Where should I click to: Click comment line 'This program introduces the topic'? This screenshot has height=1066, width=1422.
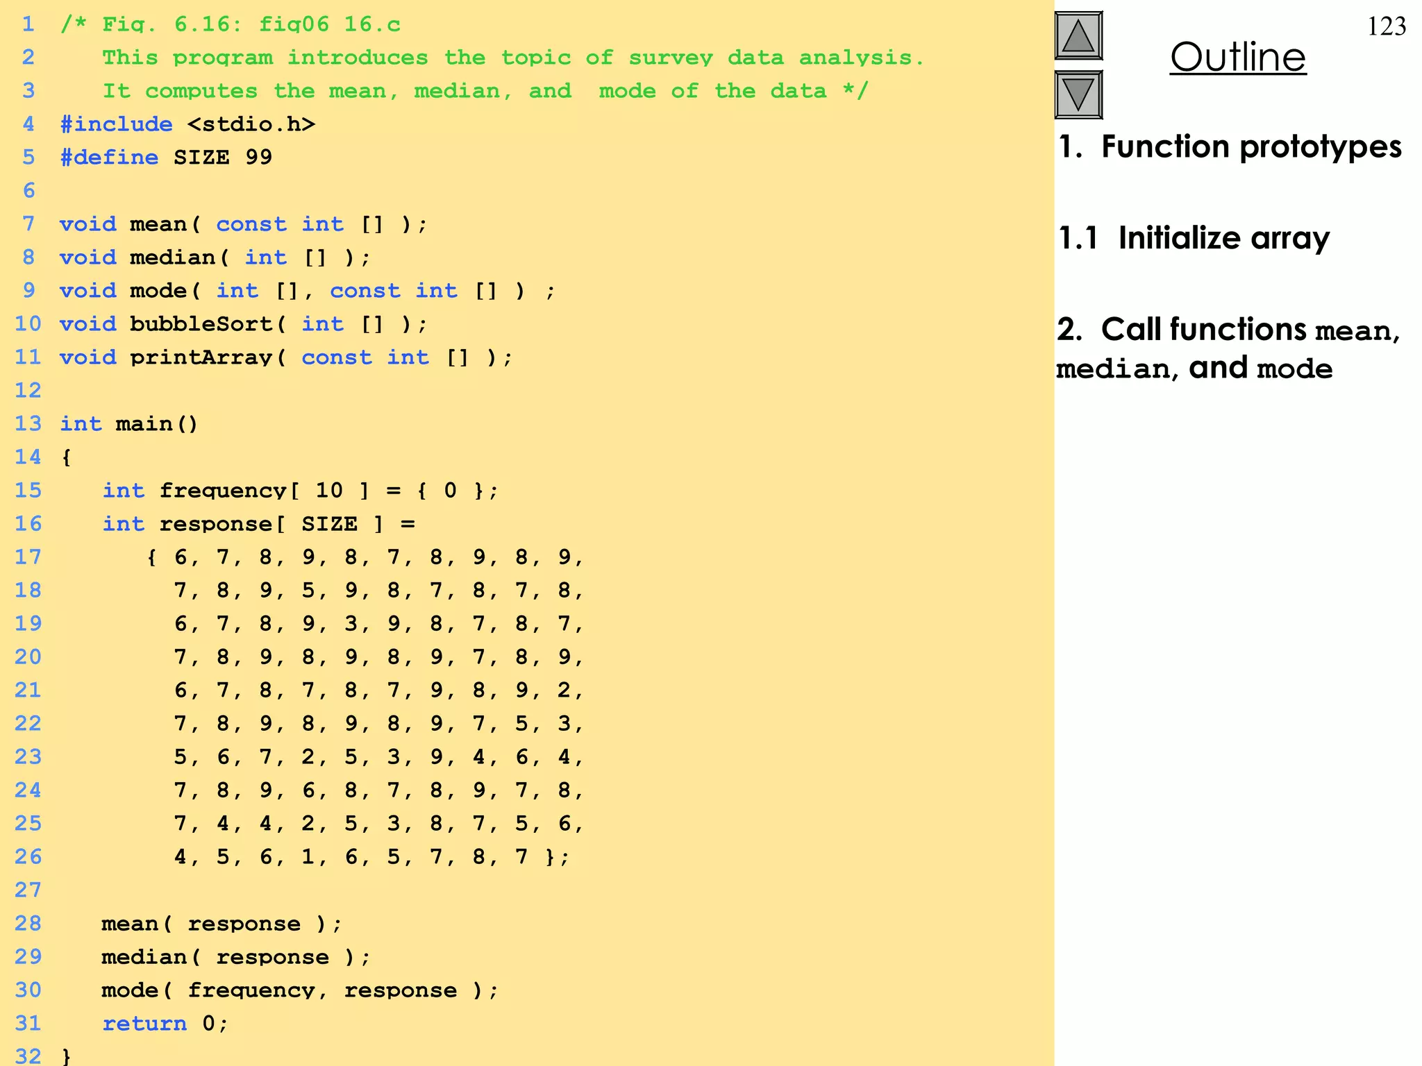[513, 58]
